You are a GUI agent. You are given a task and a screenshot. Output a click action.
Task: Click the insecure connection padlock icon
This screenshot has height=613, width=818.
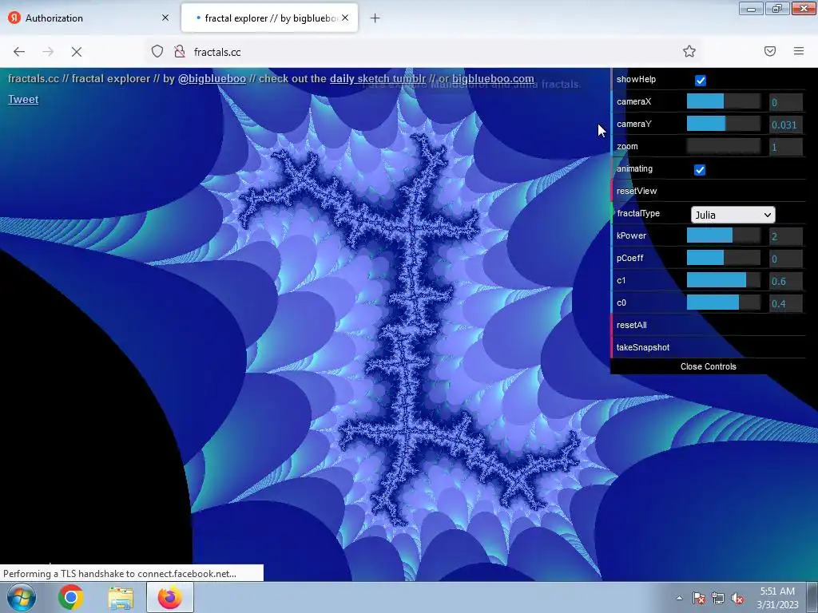click(x=180, y=51)
